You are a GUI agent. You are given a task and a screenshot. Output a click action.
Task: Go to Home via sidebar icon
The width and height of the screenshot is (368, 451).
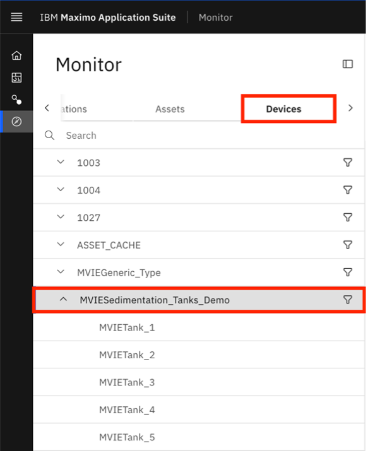click(16, 56)
